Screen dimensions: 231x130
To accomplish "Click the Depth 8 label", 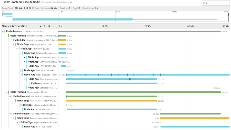I will click(x=76, y=8).
